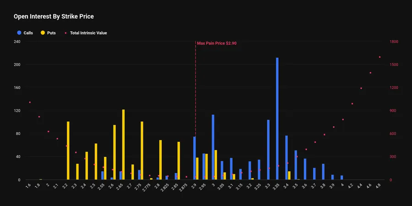
Task: Select the blue call bar at strike 2.9
Action: [x=195, y=158]
